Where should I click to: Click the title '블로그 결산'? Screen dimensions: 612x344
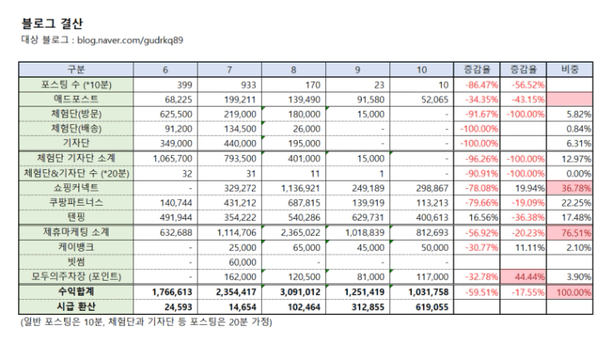point(52,24)
